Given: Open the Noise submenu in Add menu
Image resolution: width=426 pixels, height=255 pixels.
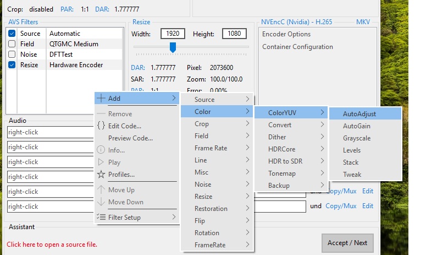Looking at the screenshot, I should [217, 185].
